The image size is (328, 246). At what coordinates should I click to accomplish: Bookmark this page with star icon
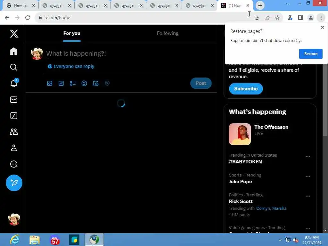click(x=277, y=18)
